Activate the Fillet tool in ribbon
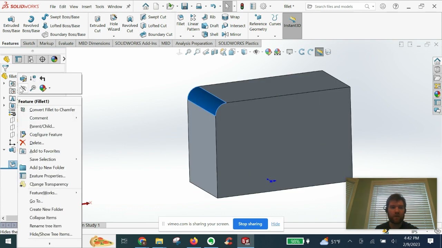The height and width of the screenshot is (248, 442). coord(180,21)
